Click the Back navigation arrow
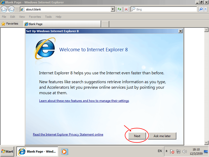The height and width of the screenshot is (157, 209). tap(4, 9)
